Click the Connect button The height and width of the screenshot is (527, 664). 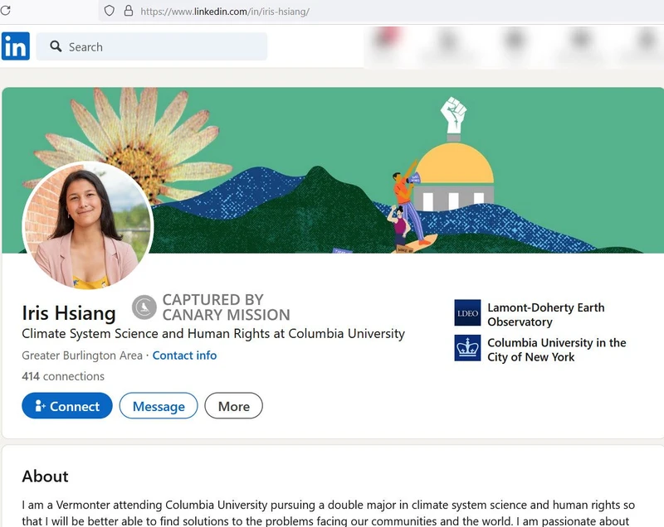pyautogui.click(x=66, y=406)
